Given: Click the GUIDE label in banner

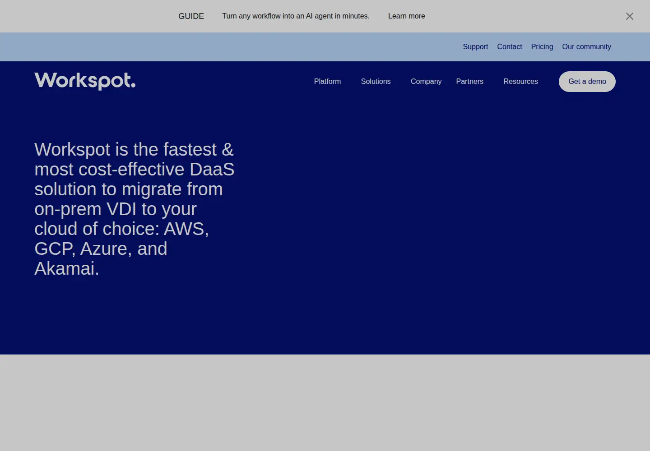Looking at the screenshot, I should [x=191, y=16].
